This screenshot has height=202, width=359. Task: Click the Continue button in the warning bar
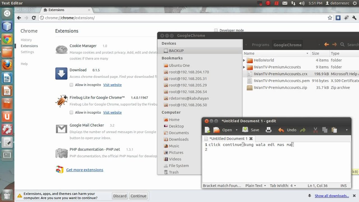[138, 196]
